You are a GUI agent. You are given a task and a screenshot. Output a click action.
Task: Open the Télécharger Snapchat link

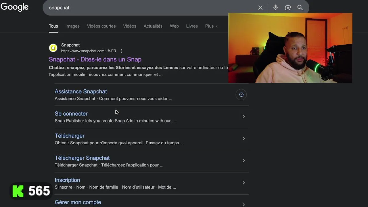(x=82, y=158)
